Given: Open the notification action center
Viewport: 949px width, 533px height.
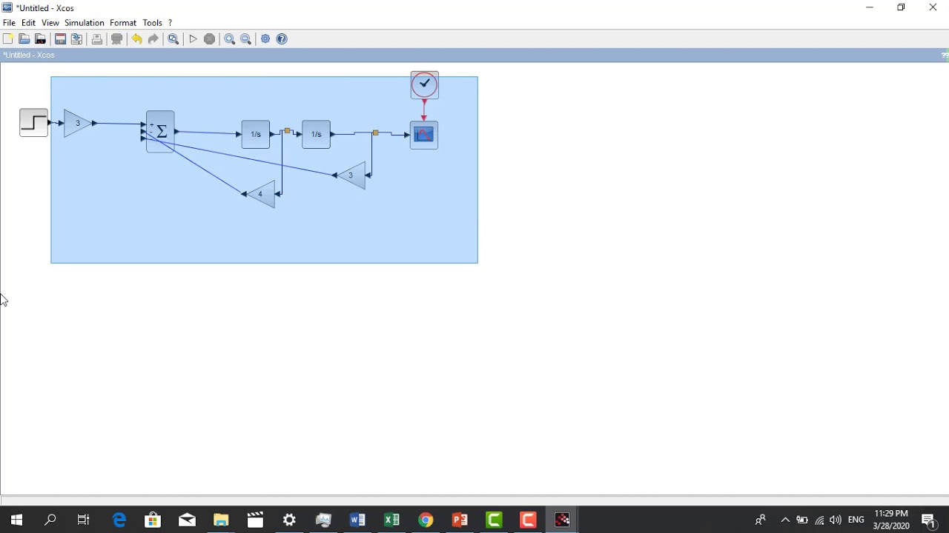Looking at the screenshot, I should click(x=930, y=520).
